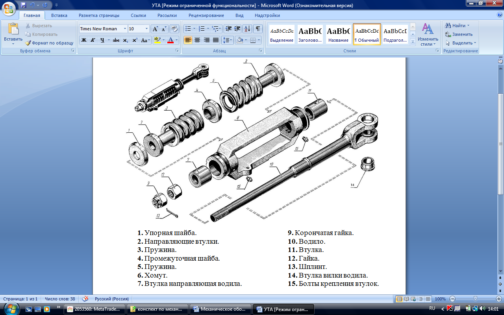Align text to the left

point(188,40)
